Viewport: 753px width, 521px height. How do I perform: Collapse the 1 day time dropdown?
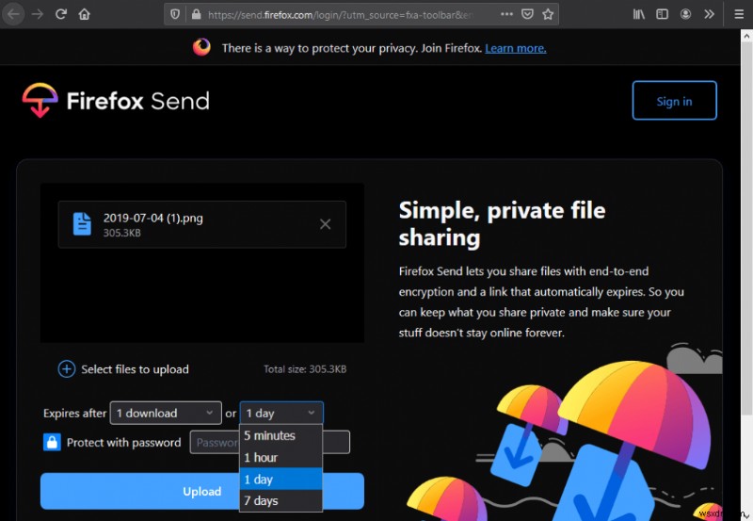[281, 413]
